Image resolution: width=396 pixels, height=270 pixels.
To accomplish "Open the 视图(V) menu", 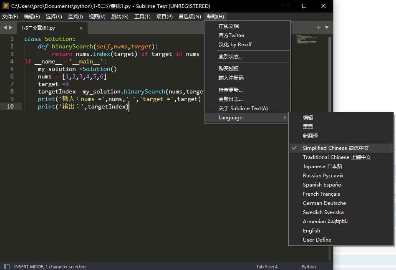I will click(x=97, y=16).
